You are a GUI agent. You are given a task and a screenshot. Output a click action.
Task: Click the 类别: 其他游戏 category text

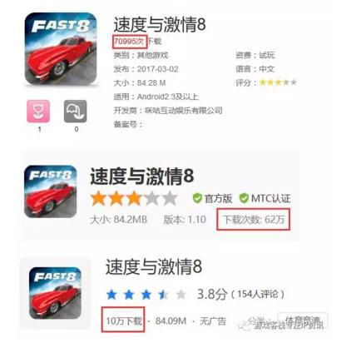141,55
